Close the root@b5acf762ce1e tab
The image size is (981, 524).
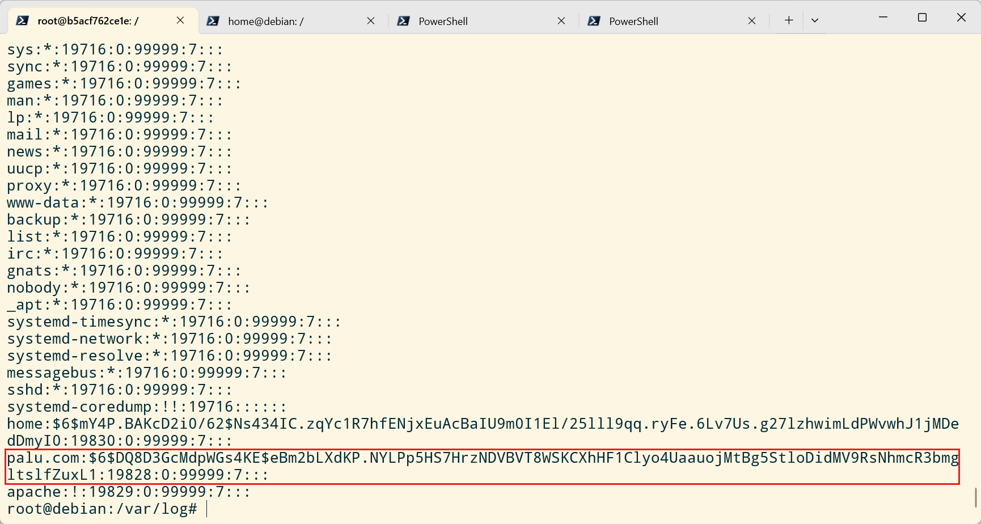coord(180,20)
